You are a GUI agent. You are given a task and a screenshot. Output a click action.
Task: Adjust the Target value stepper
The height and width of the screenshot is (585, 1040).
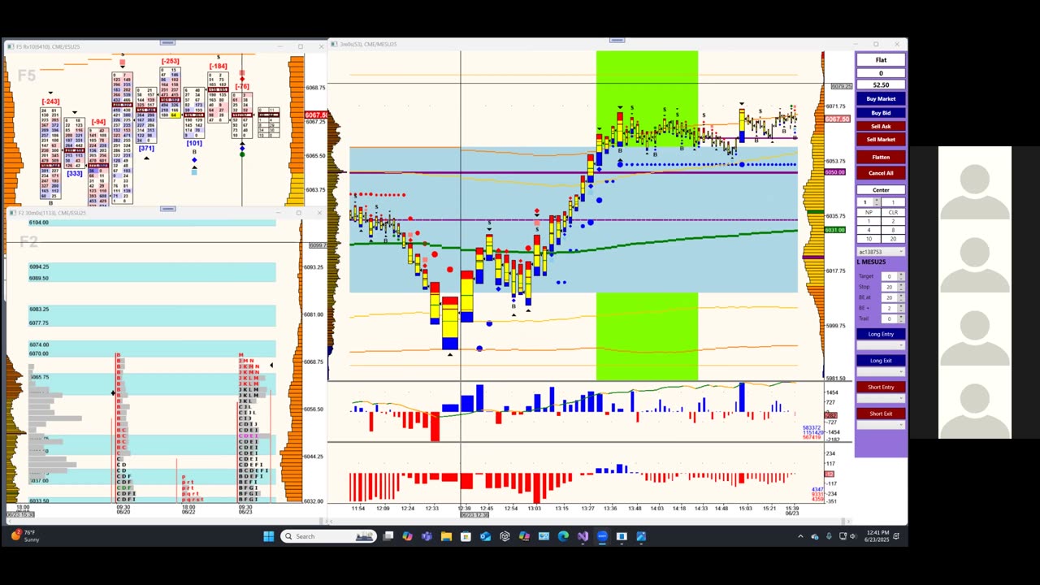tap(901, 276)
